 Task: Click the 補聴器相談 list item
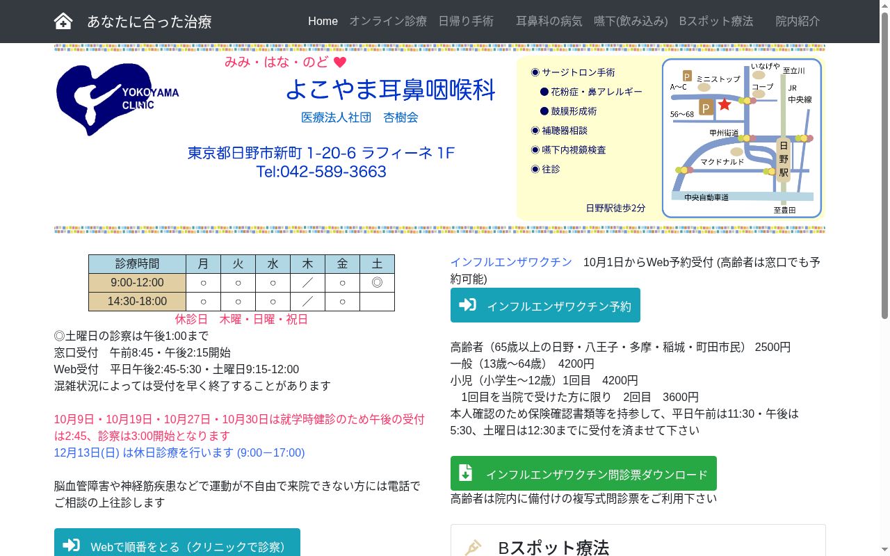[559, 131]
